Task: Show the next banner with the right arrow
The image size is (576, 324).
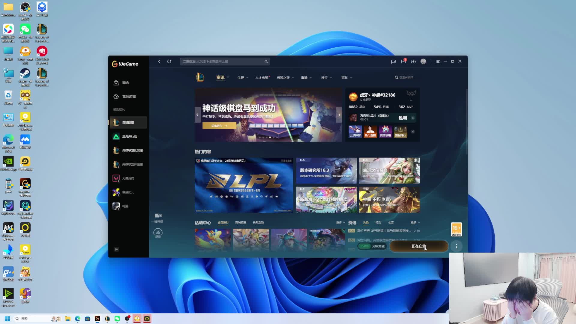Action: 339,115
